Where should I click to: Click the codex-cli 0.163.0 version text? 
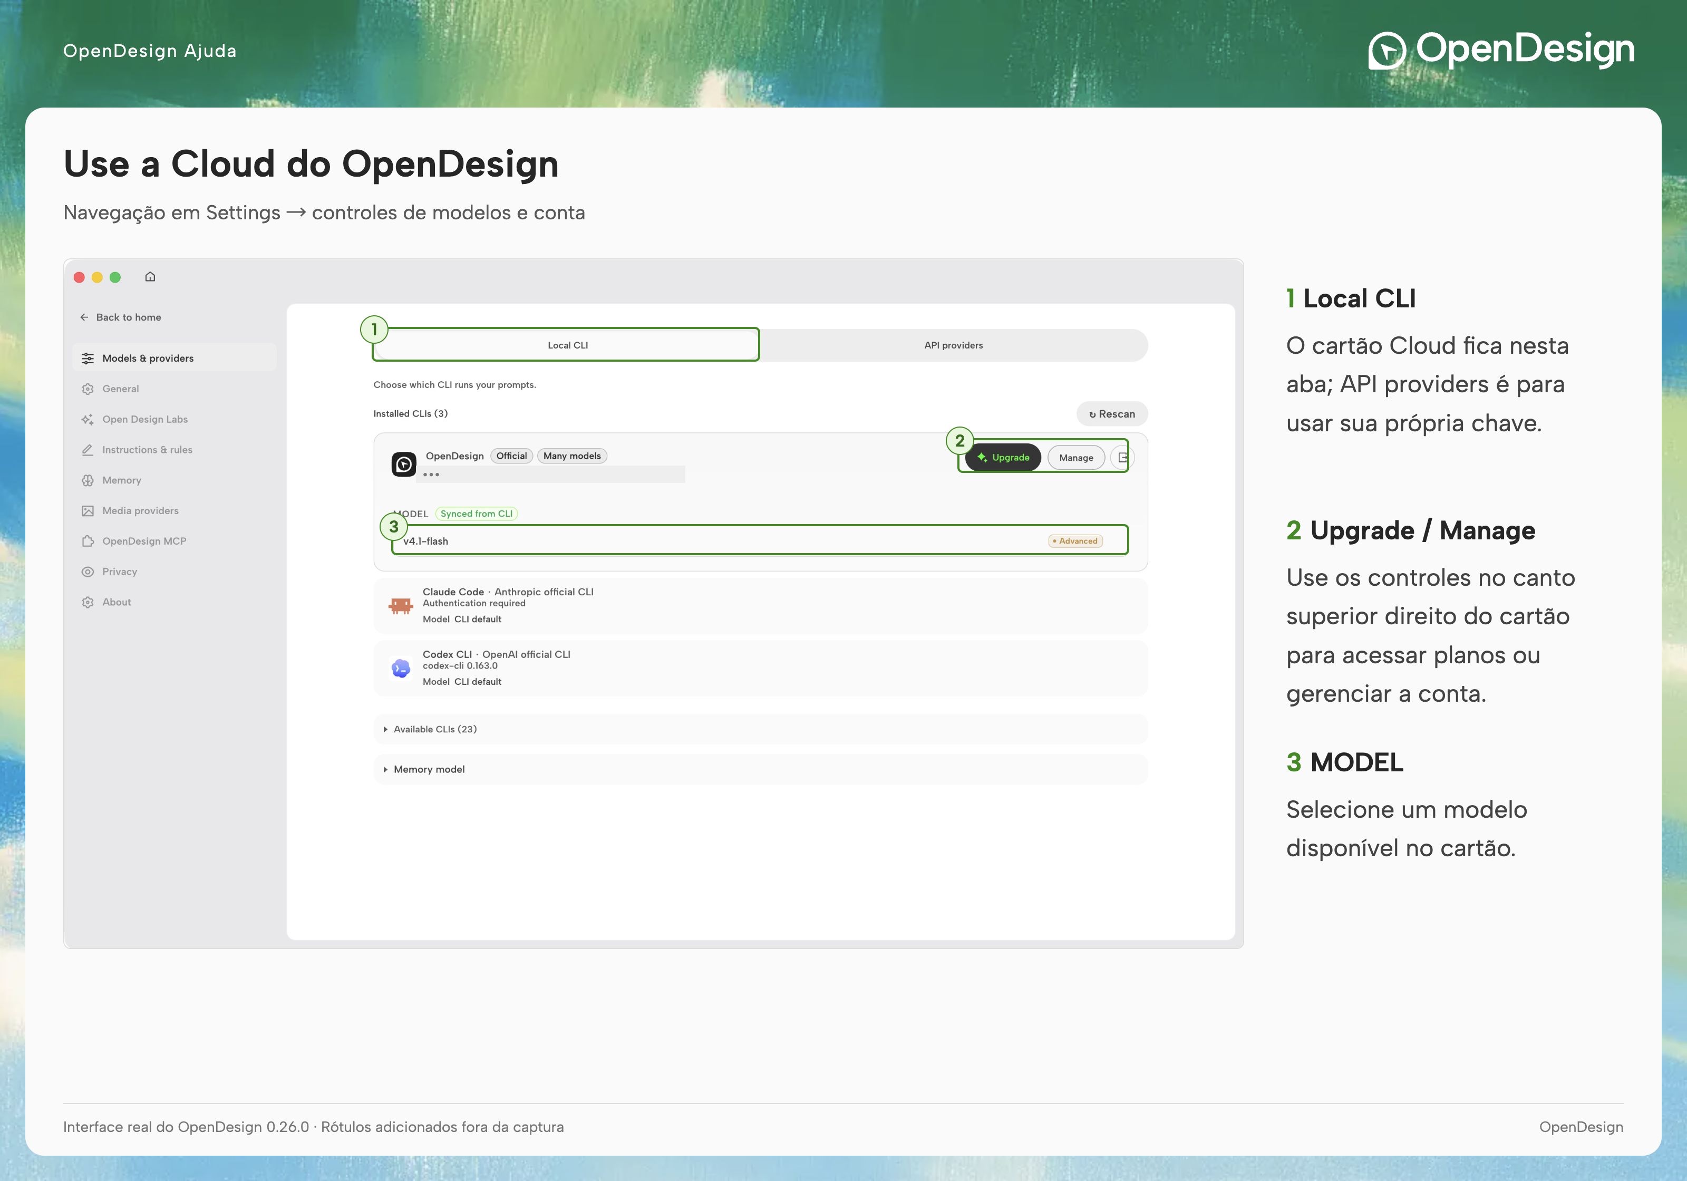460,666
